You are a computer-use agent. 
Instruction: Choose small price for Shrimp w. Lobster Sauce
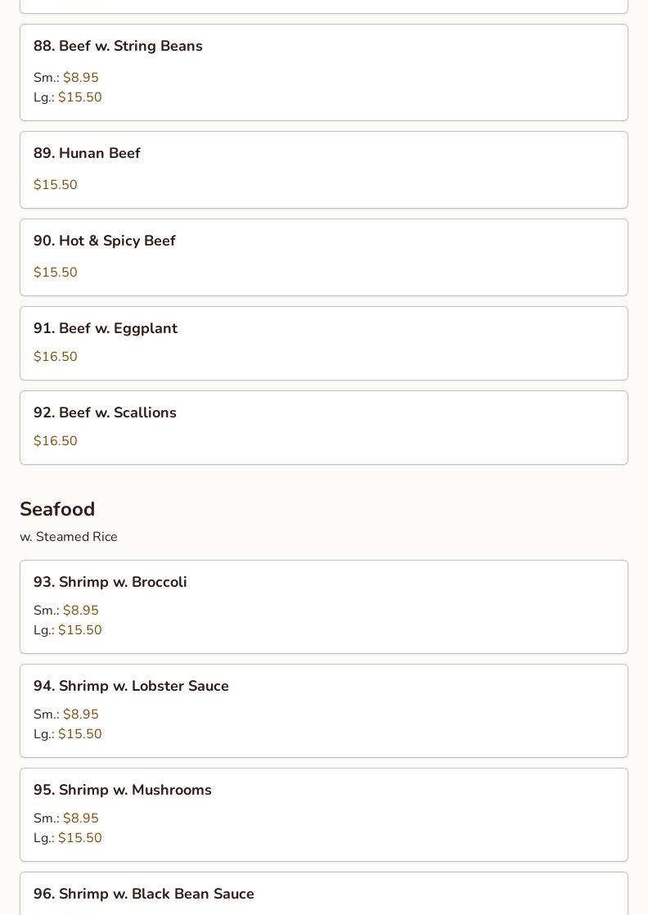point(80,714)
